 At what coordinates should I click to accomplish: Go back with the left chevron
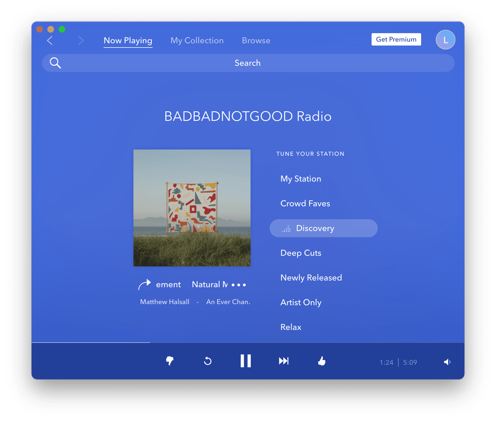50,40
